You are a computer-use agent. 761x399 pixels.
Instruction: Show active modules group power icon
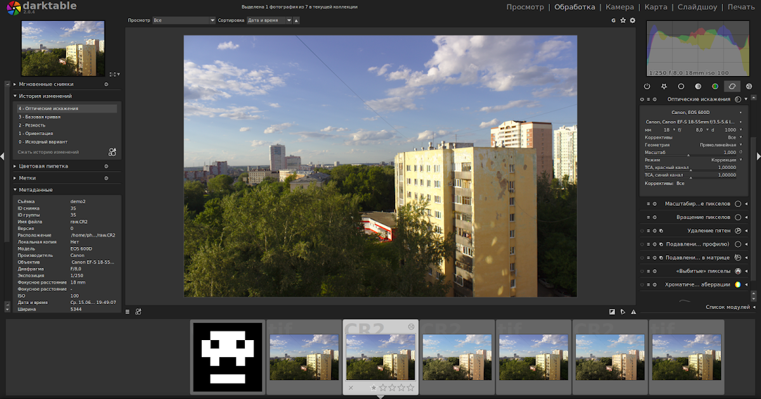coord(647,86)
